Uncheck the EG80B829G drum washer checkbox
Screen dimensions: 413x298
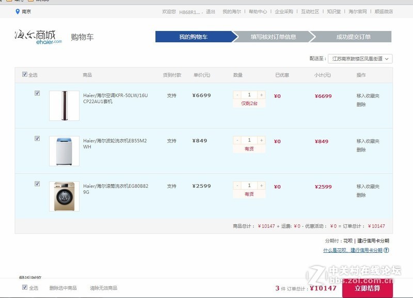pos(37,184)
